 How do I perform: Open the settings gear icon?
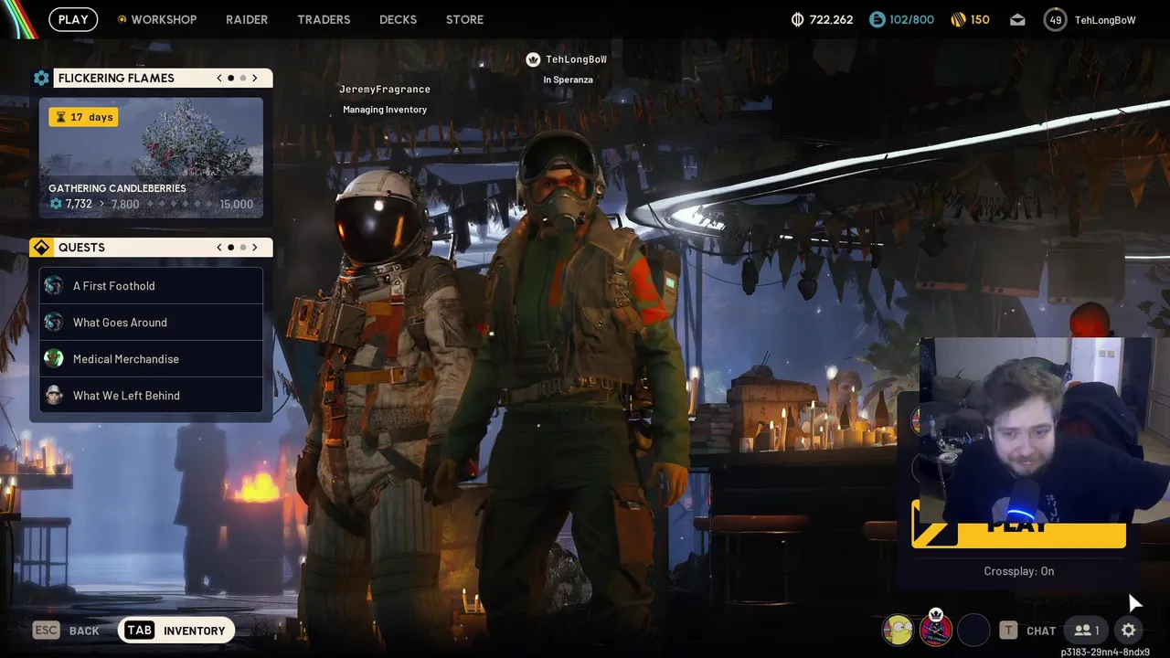coord(1129,630)
